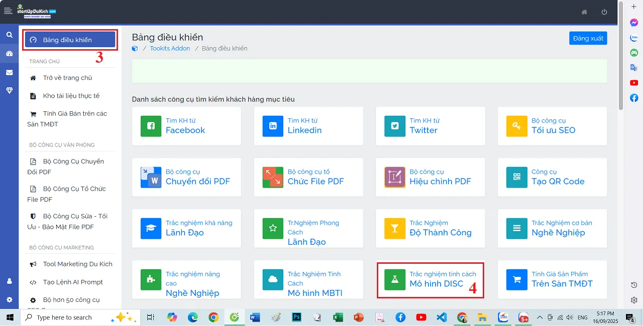The height and width of the screenshot is (326, 643).
Task: Click the Facebook icon on the Tìm KH từ Facebook card
Action: pos(151,126)
